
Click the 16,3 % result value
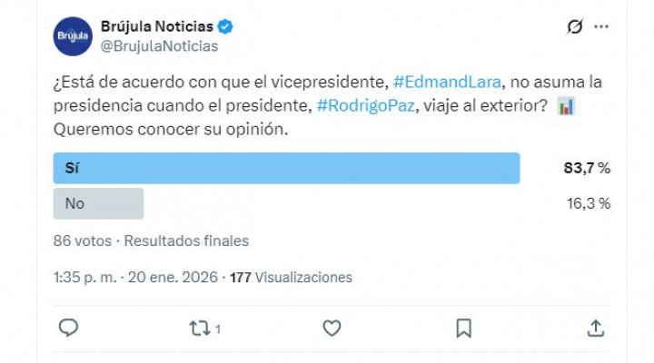(x=587, y=203)
